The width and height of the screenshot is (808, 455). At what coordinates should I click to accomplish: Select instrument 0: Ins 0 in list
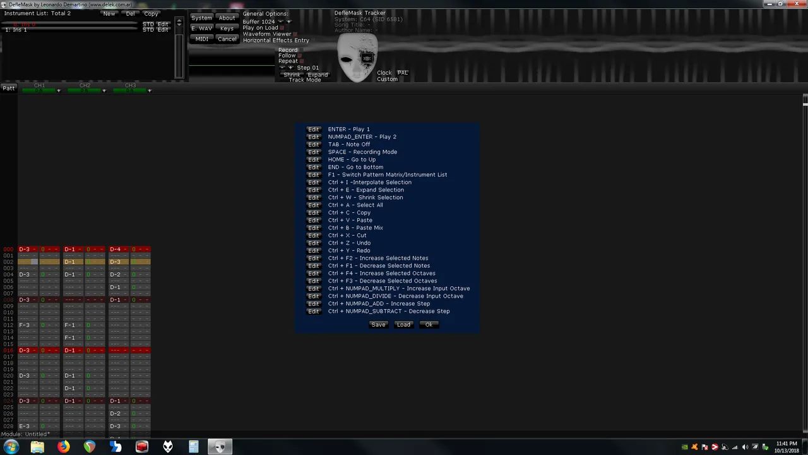point(69,24)
